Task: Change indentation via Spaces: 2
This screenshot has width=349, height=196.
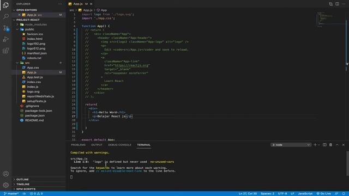Action: pos(267,194)
